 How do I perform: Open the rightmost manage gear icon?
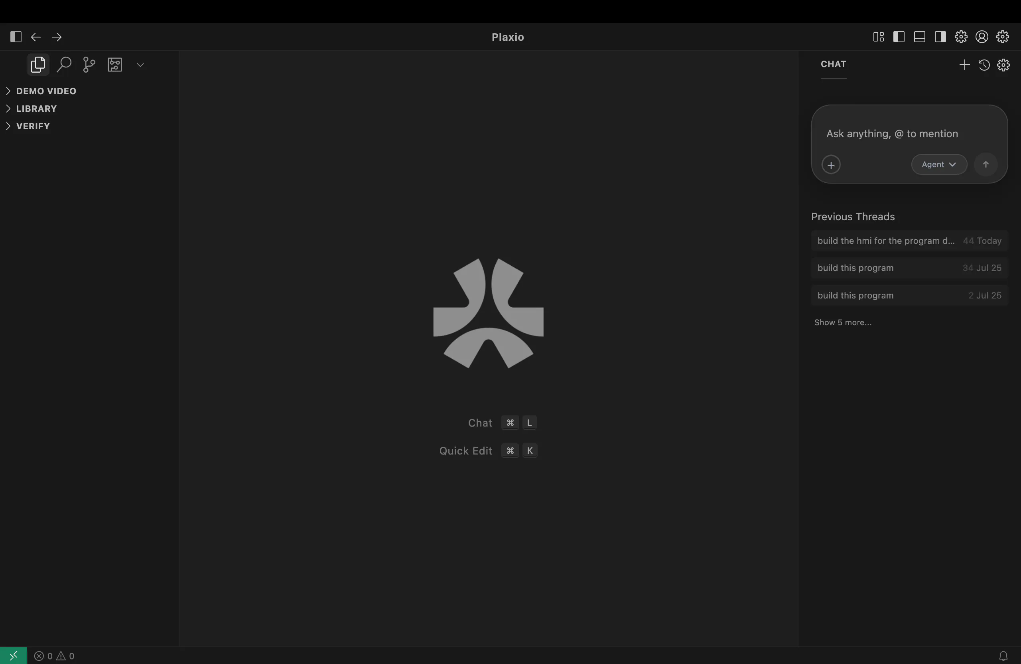click(1003, 37)
